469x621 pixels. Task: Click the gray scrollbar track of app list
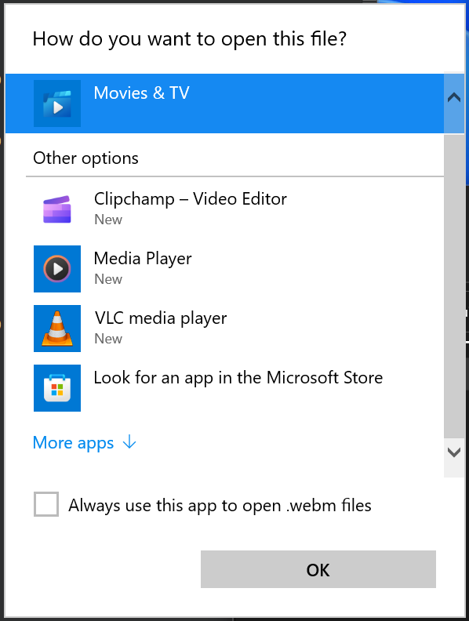point(454,285)
